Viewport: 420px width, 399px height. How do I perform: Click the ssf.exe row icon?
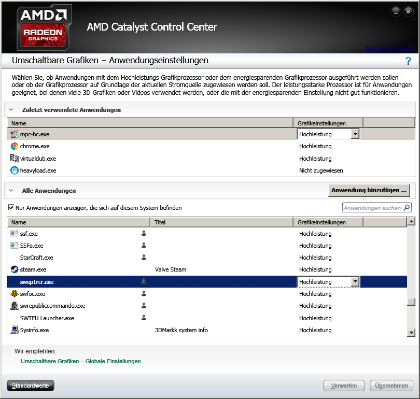14,233
